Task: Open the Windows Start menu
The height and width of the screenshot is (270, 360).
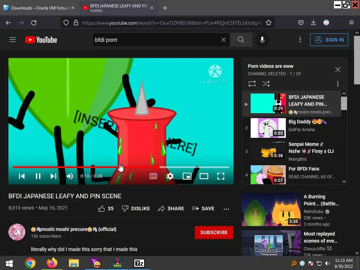Action: click(9, 263)
